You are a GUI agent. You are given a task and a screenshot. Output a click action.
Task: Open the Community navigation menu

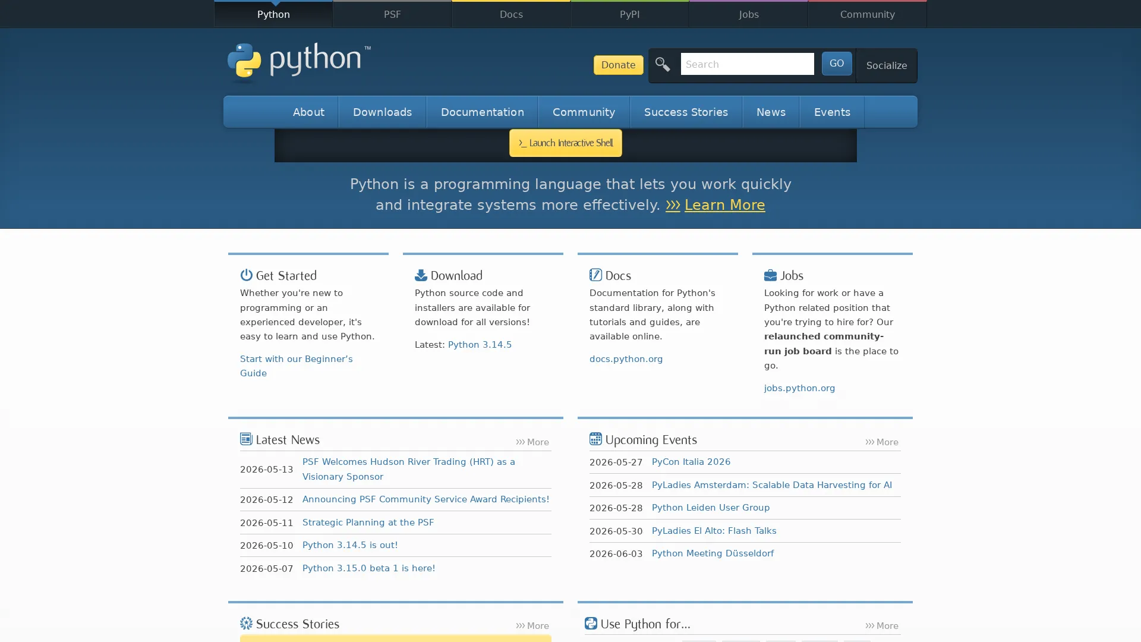[x=584, y=112]
